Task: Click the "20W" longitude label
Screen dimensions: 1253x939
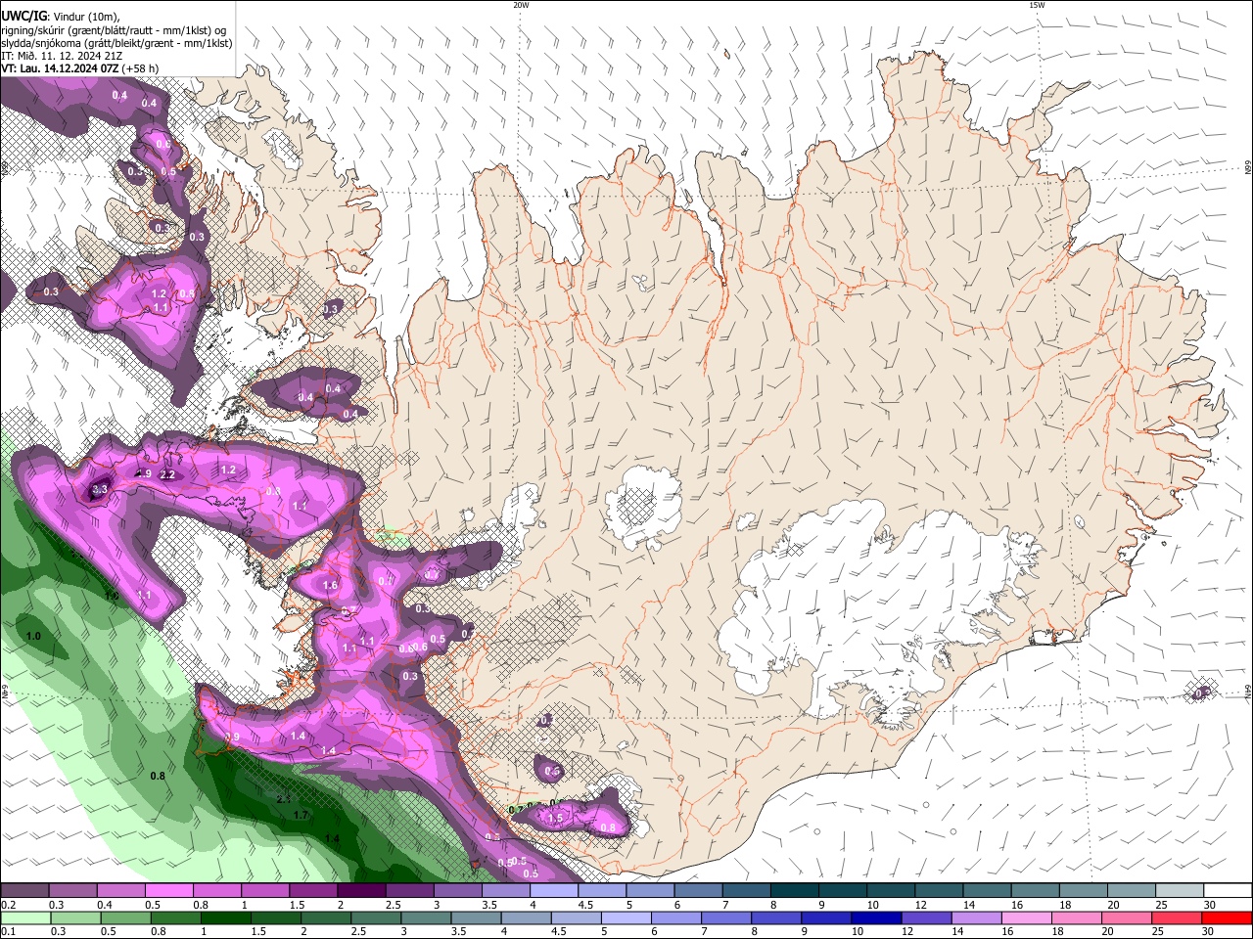Action: click(521, 5)
